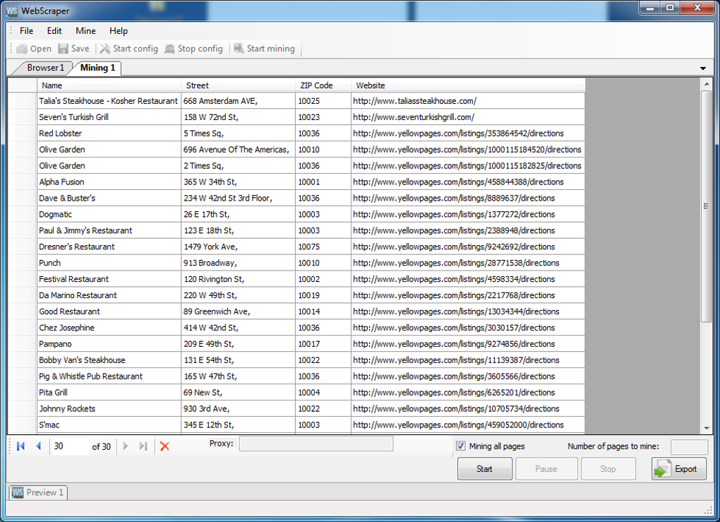720x522 pixels.
Task: Click street cell 234 W 42nd St 3rd Floor,
Action: tap(239, 198)
